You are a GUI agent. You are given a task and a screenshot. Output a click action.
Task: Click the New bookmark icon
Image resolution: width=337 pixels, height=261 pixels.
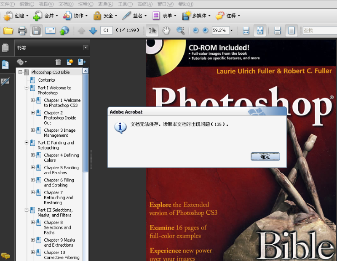point(70,62)
